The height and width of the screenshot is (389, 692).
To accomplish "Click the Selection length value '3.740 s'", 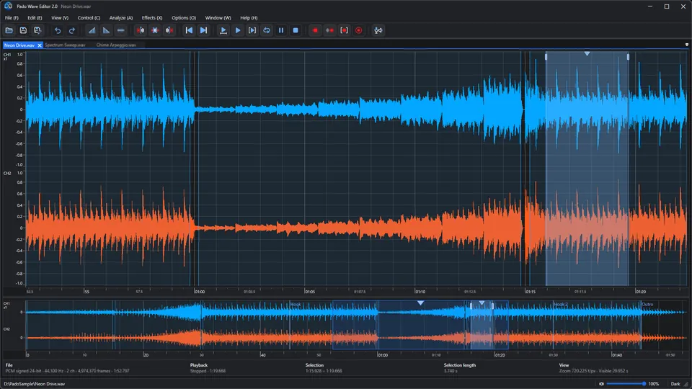I will (451, 371).
